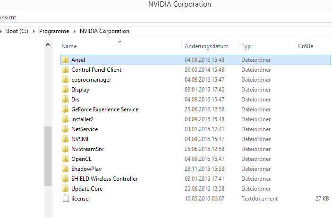Click the Installer2 folder icon
Screen dimensions: 332x218
[x=66, y=119]
